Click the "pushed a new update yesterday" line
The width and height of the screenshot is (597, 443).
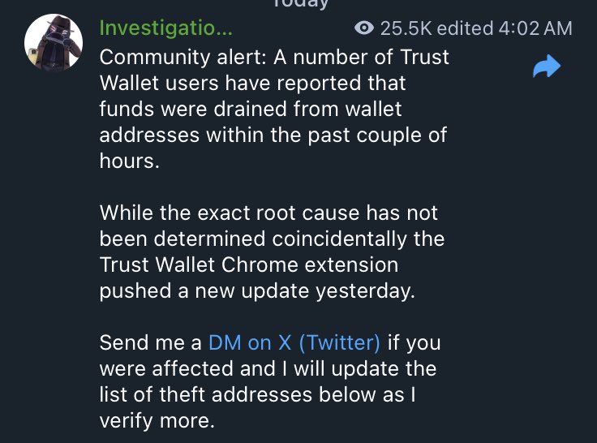pos(256,290)
